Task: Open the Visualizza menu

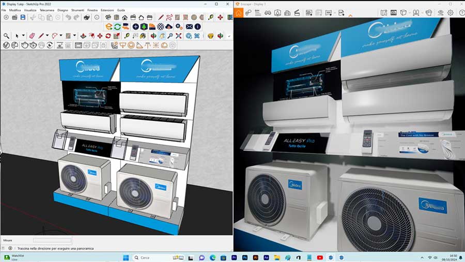Action: click(30, 10)
